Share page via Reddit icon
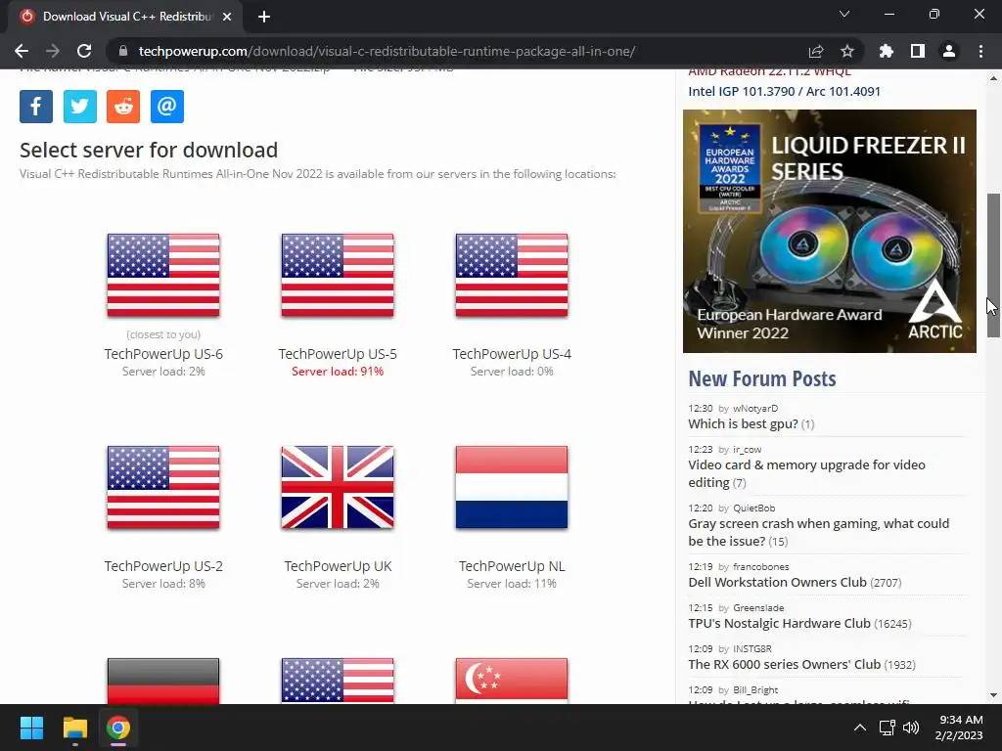The height and width of the screenshot is (751, 1002). click(x=123, y=106)
